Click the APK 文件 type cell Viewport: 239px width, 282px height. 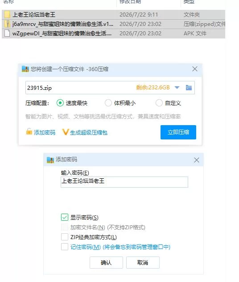[x=195, y=33]
